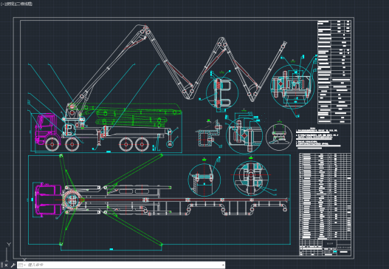Screen dimensions: 389x269
Task: Open the [-] viewport controls menu
Action: (x=2, y=4)
